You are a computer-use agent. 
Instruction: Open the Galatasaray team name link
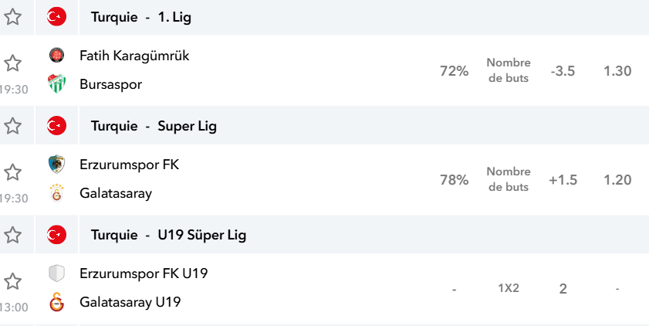point(116,193)
